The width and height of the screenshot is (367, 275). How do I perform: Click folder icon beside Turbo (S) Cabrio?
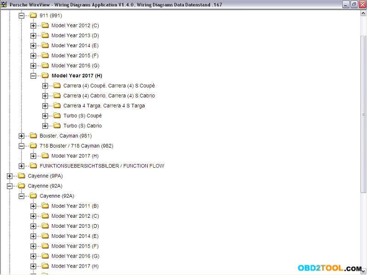coord(57,126)
